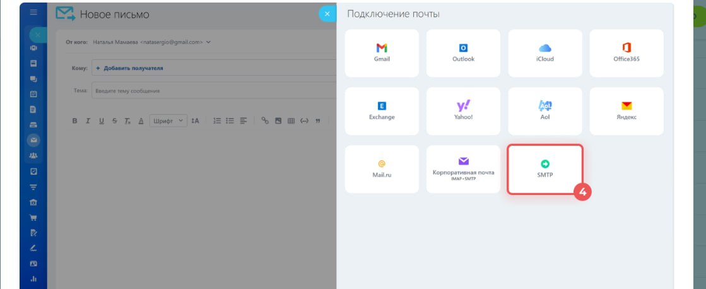Choose the Mail.ru connection card
Screen dimensions: 706x289
pos(382,169)
